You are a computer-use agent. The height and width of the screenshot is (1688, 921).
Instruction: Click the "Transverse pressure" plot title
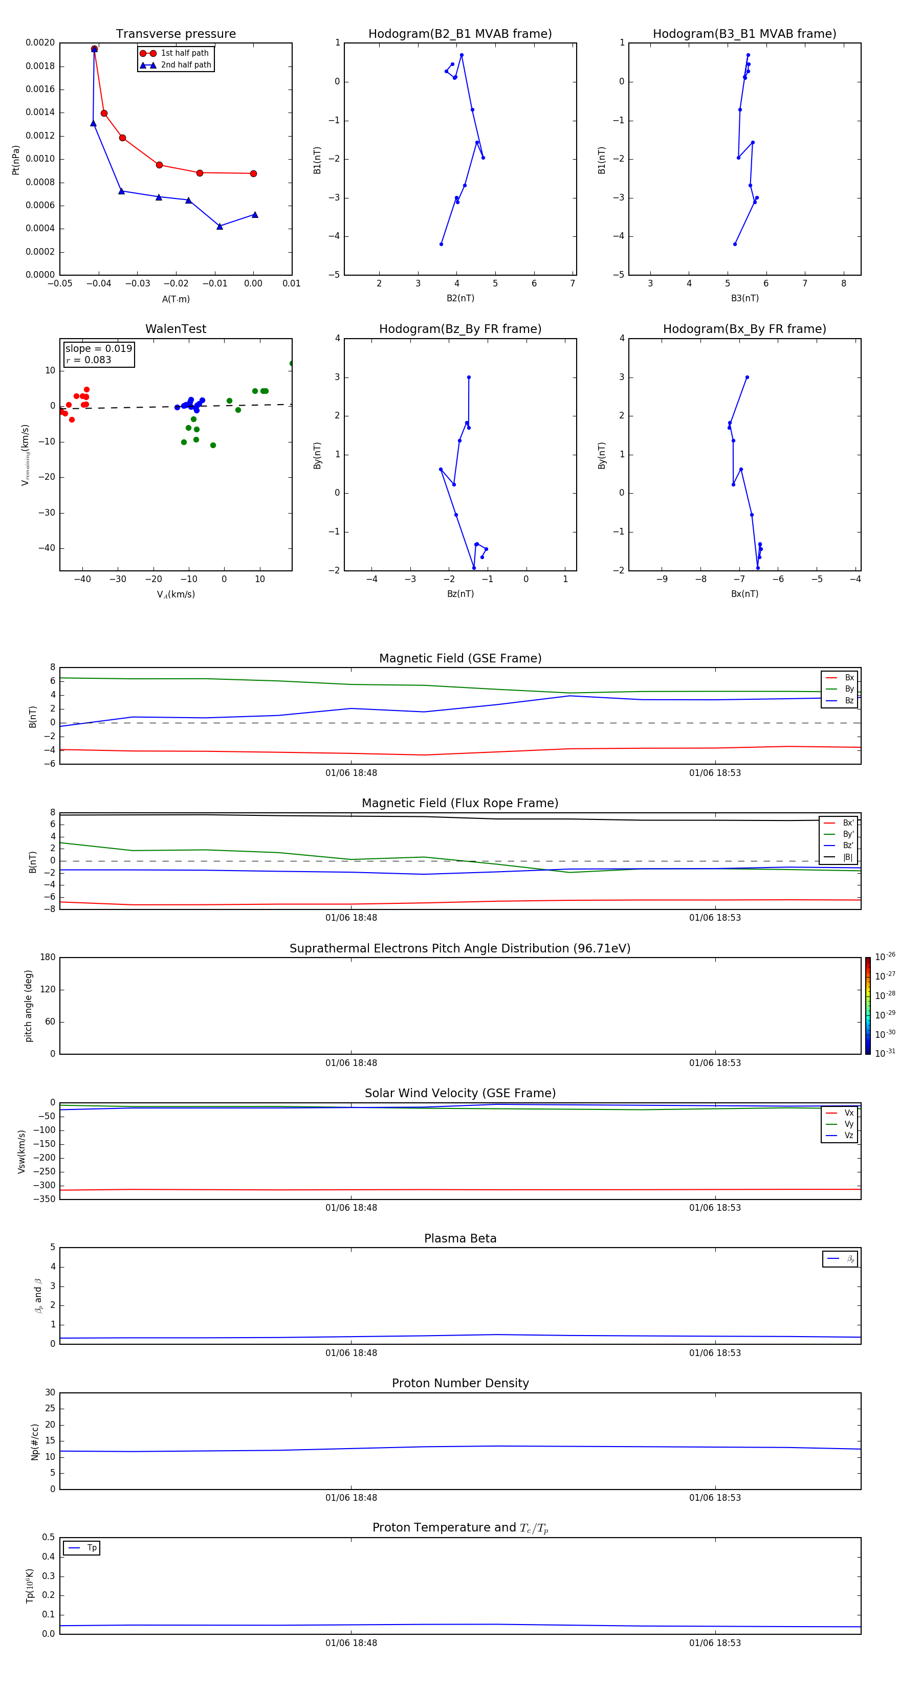point(176,34)
